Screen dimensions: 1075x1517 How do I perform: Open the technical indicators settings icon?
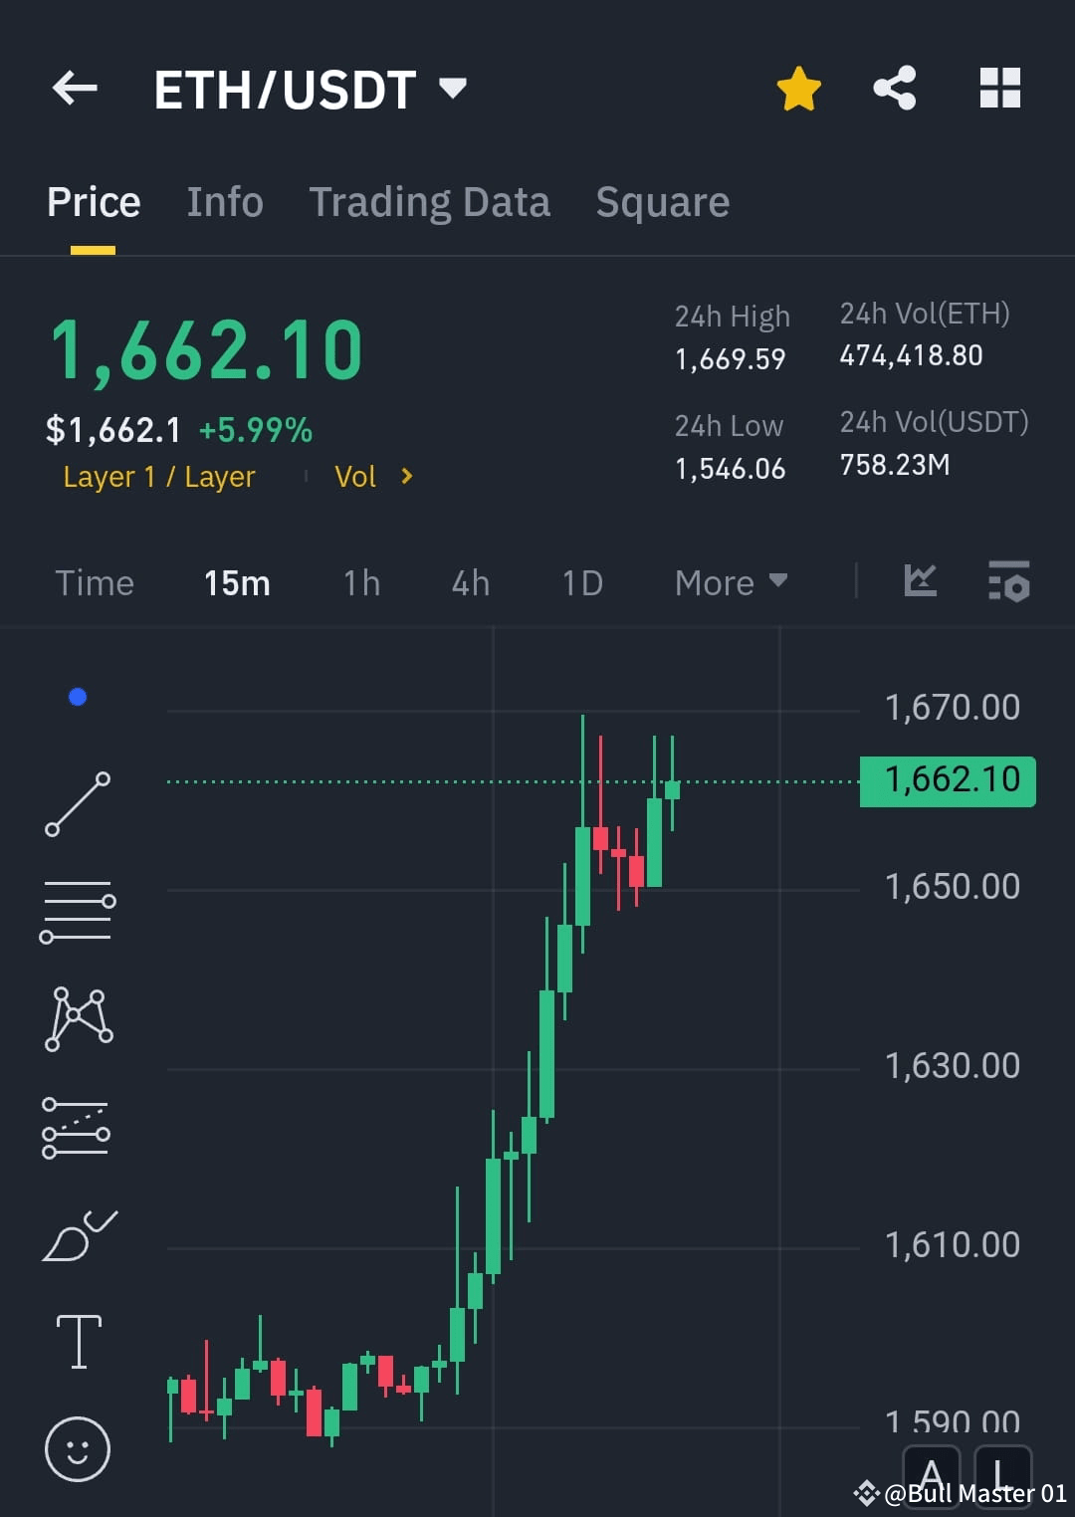[1008, 583]
